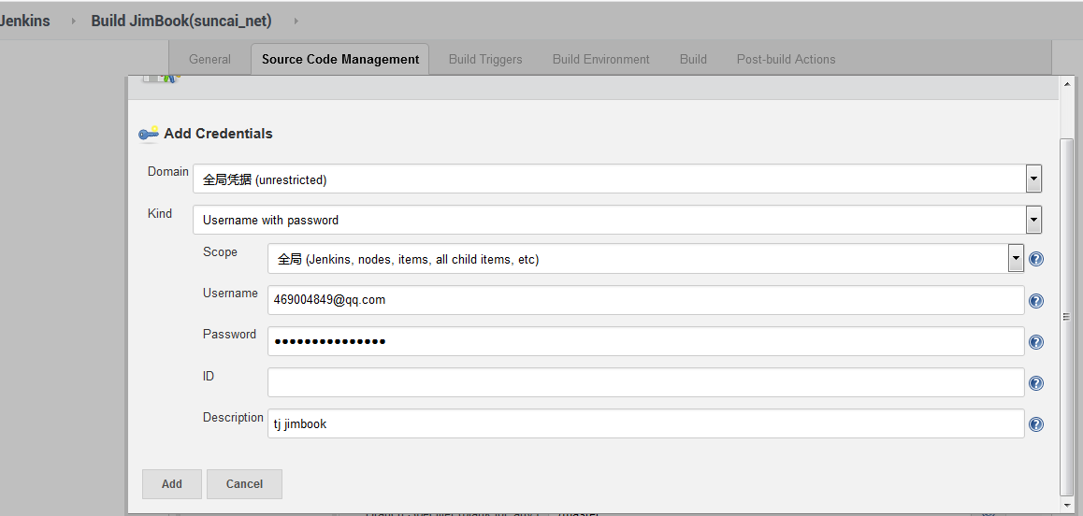Click the Domain label

tap(167, 171)
